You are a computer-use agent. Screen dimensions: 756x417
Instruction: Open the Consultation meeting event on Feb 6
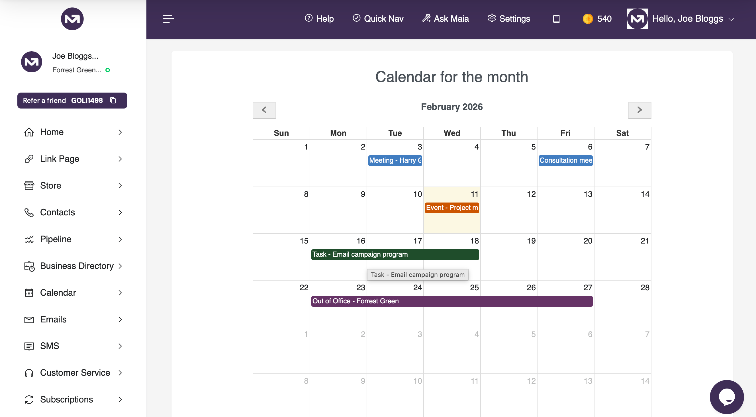565,161
